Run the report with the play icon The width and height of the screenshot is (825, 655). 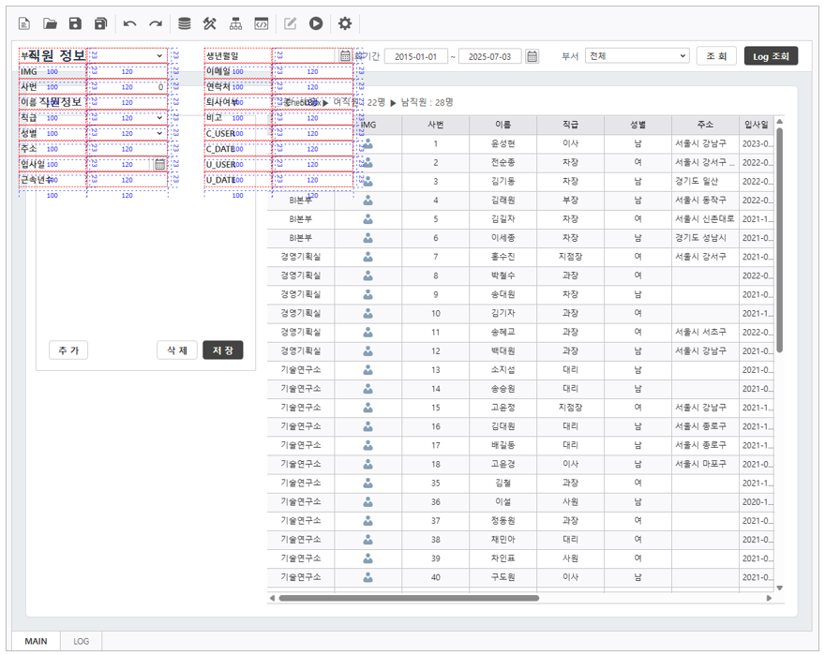tap(316, 23)
